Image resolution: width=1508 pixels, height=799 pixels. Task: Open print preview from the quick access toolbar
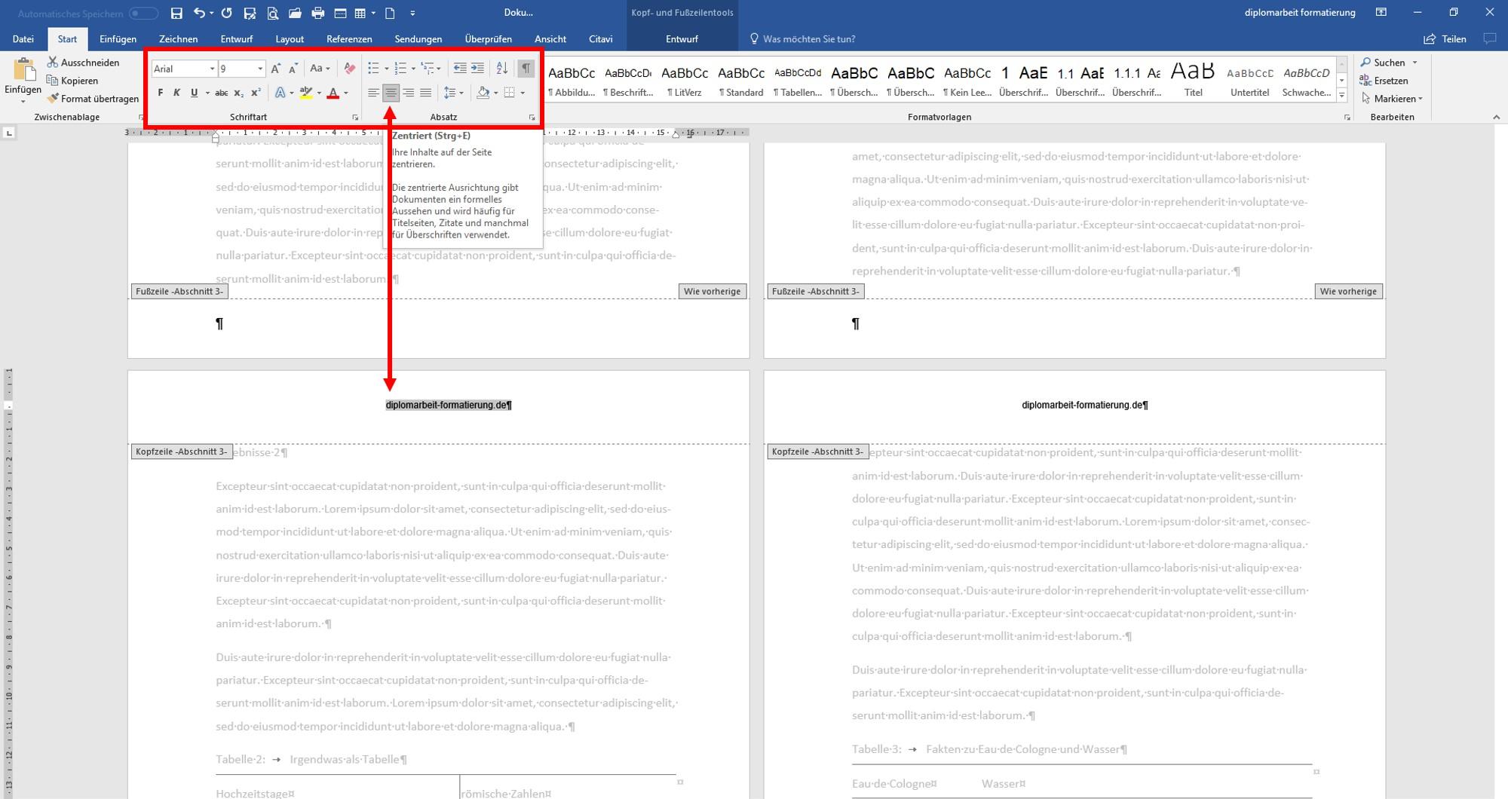[273, 13]
